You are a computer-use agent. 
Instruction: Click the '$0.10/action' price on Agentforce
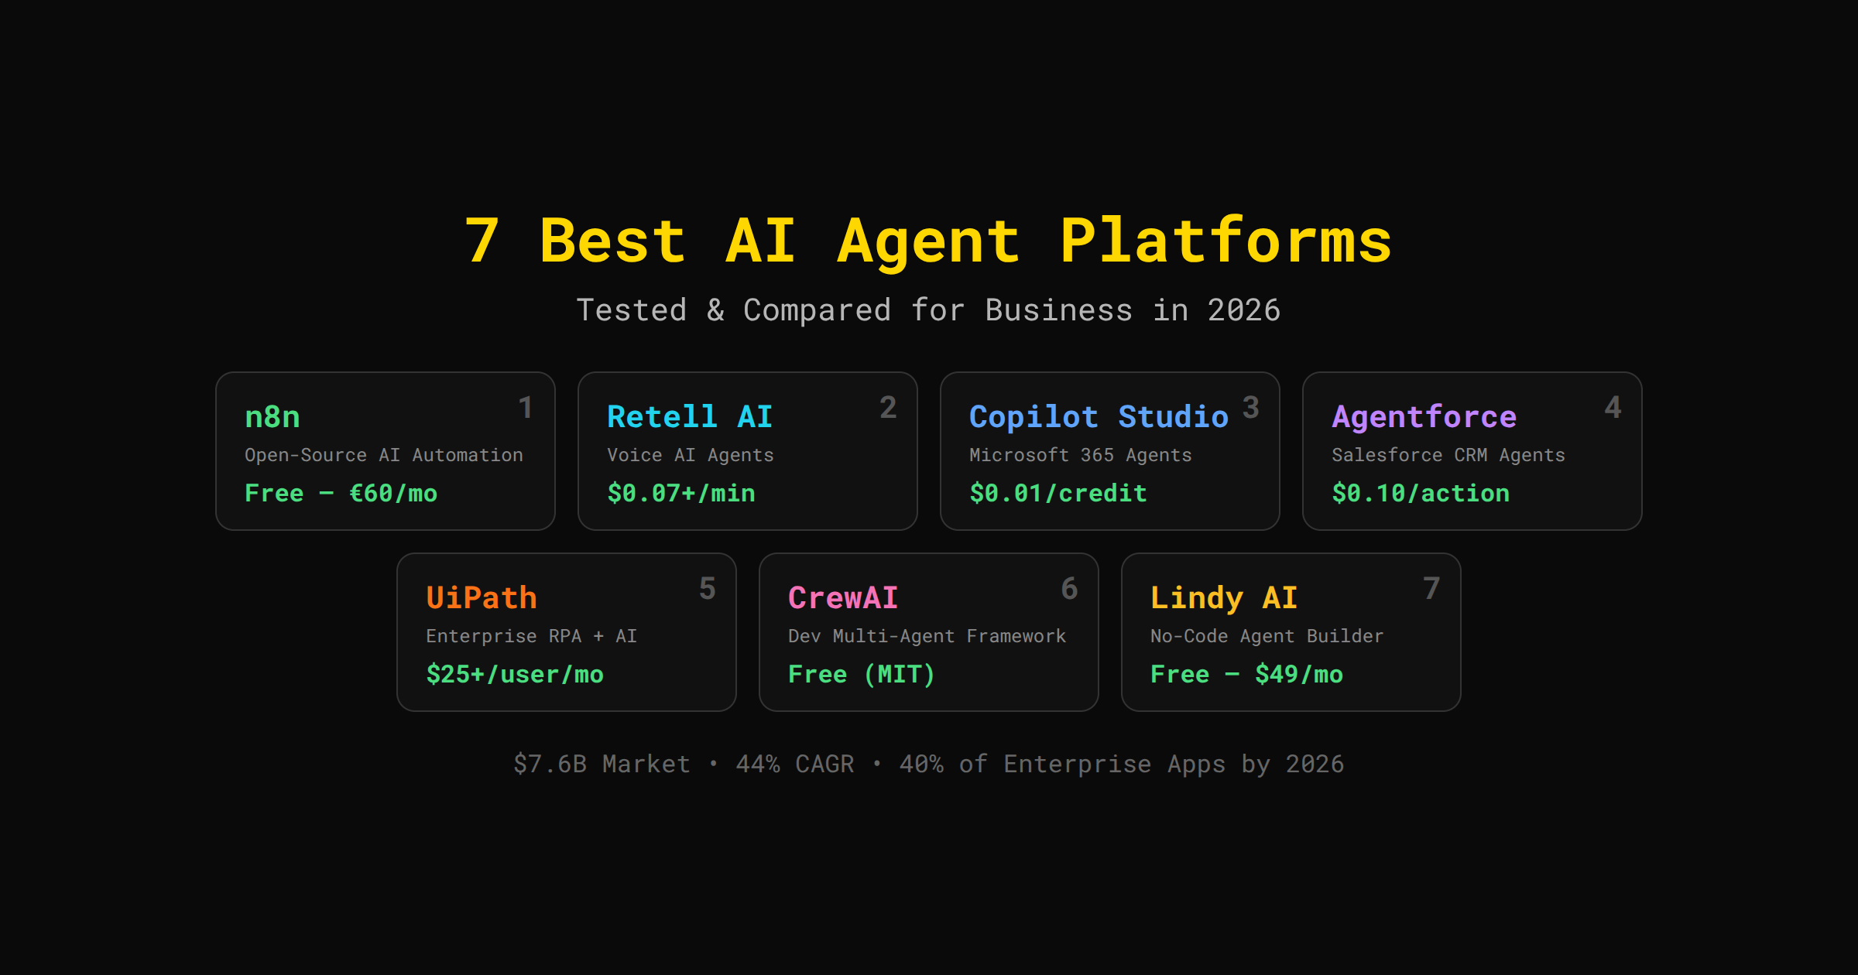(x=1420, y=493)
